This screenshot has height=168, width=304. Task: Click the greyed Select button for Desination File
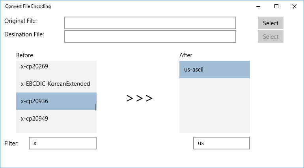pyautogui.click(x=270, y=36)
